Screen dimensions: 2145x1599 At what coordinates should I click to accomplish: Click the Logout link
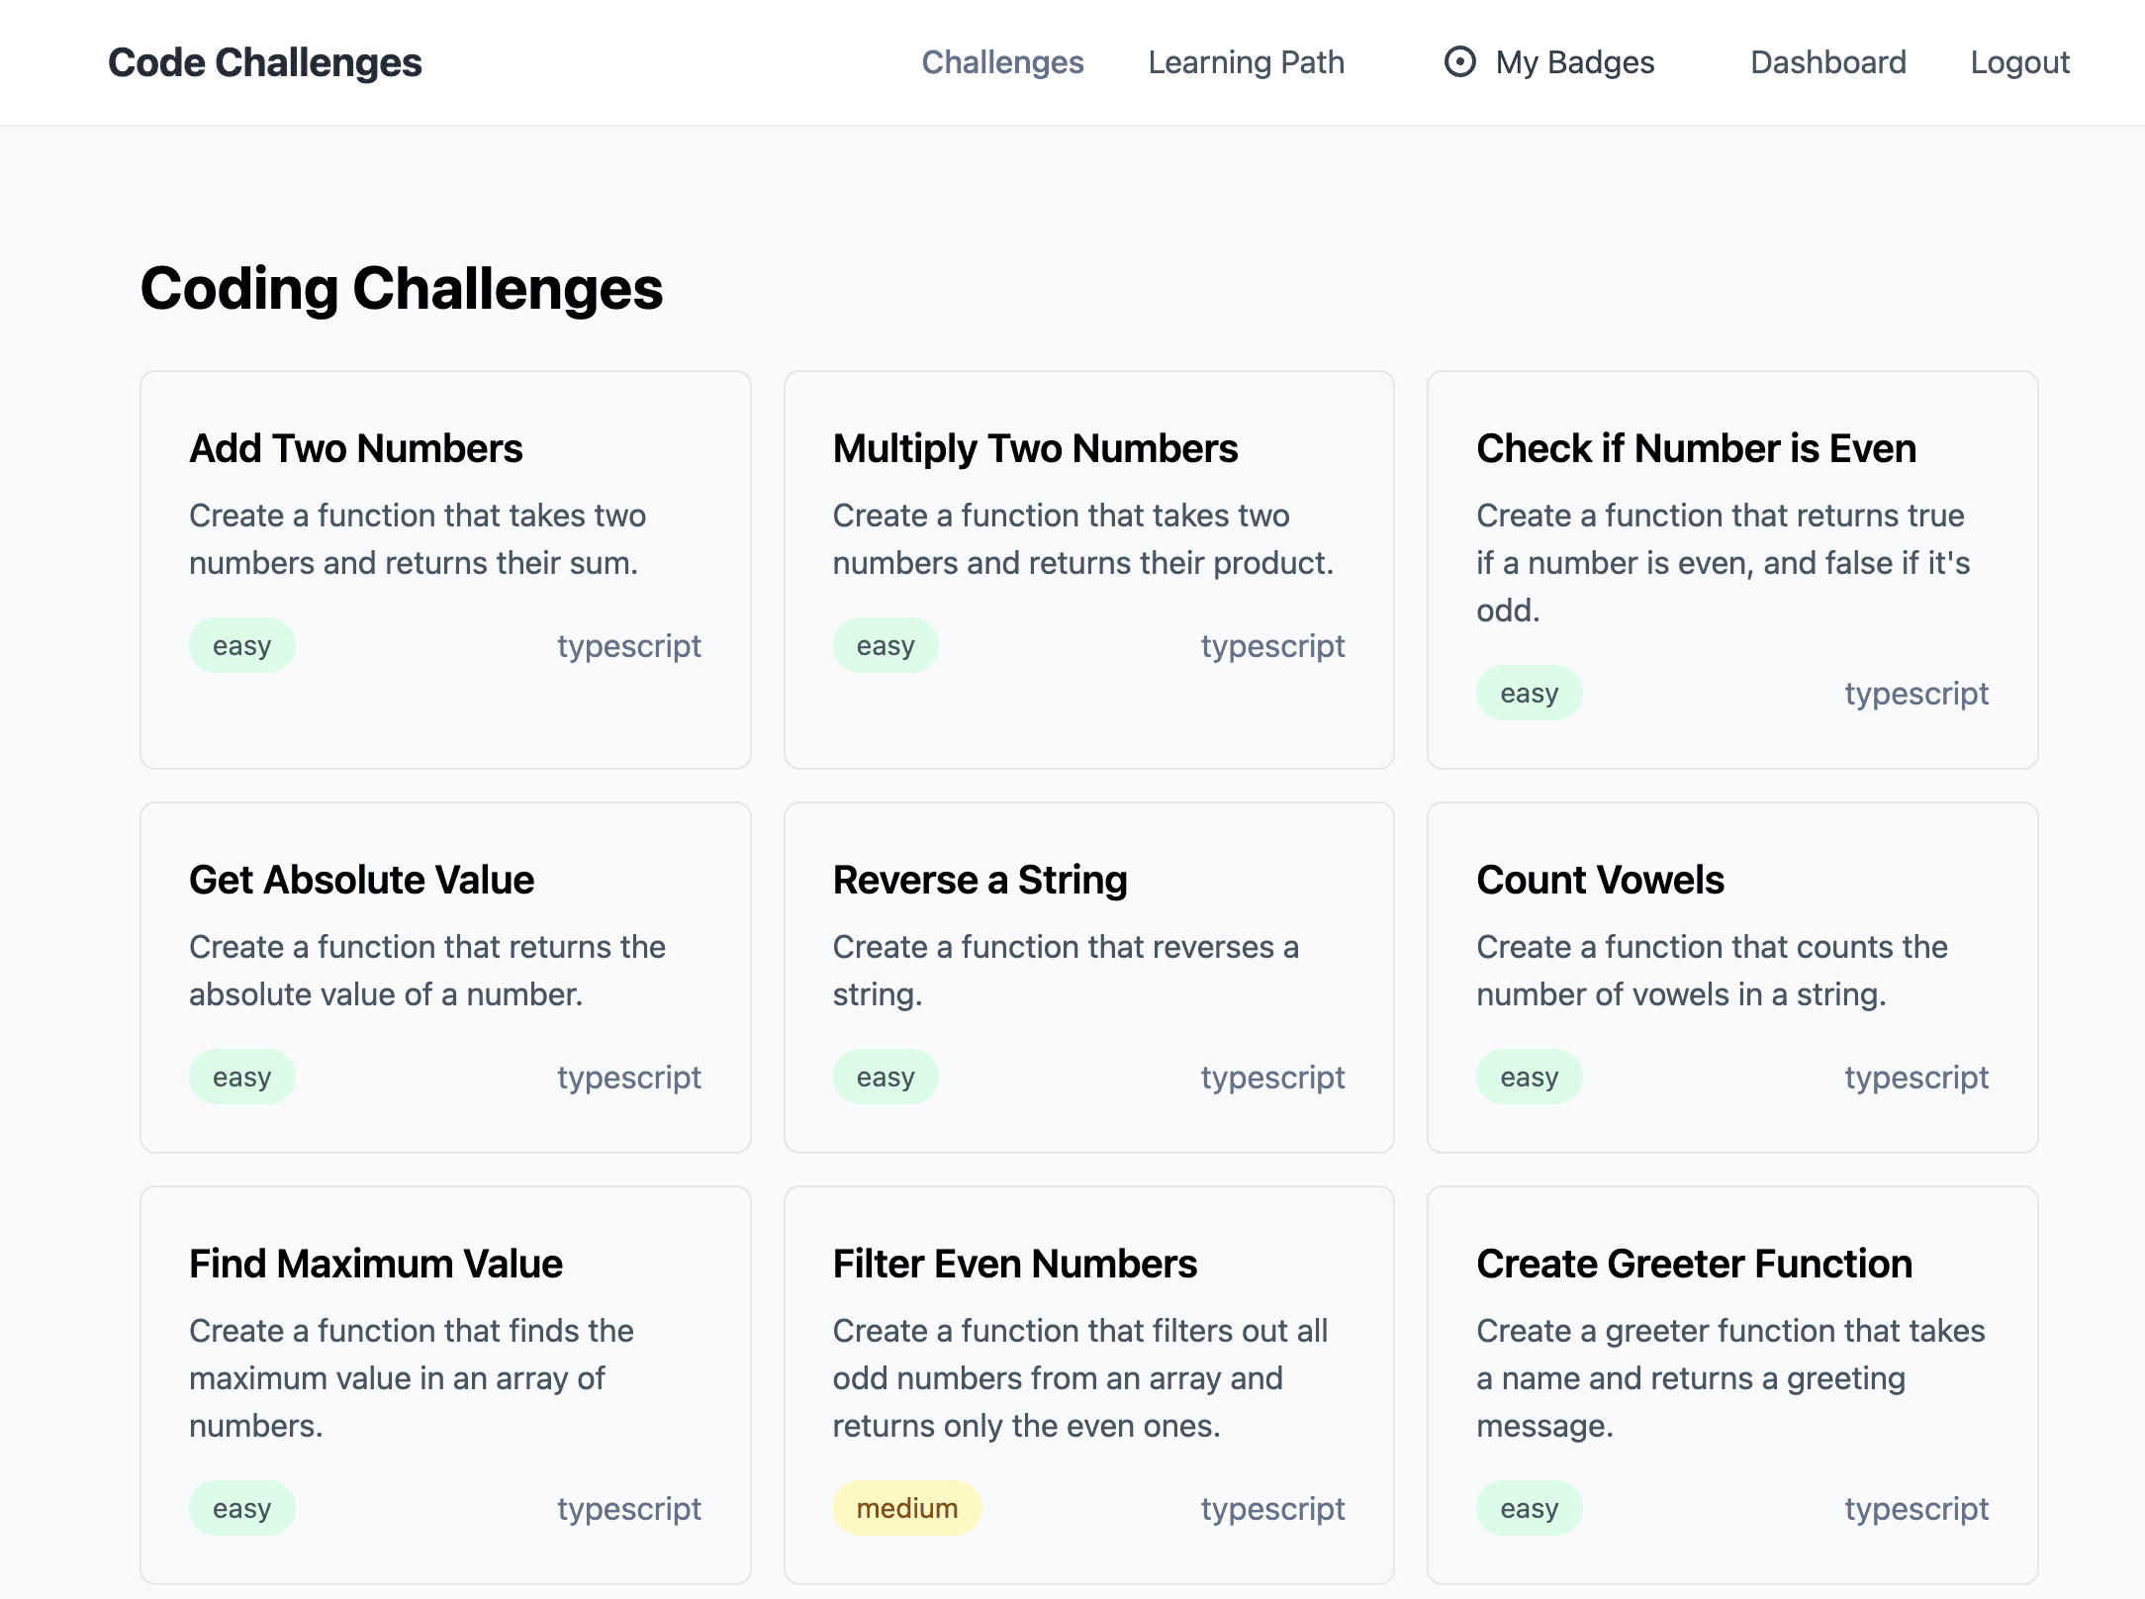(2019, 62)
